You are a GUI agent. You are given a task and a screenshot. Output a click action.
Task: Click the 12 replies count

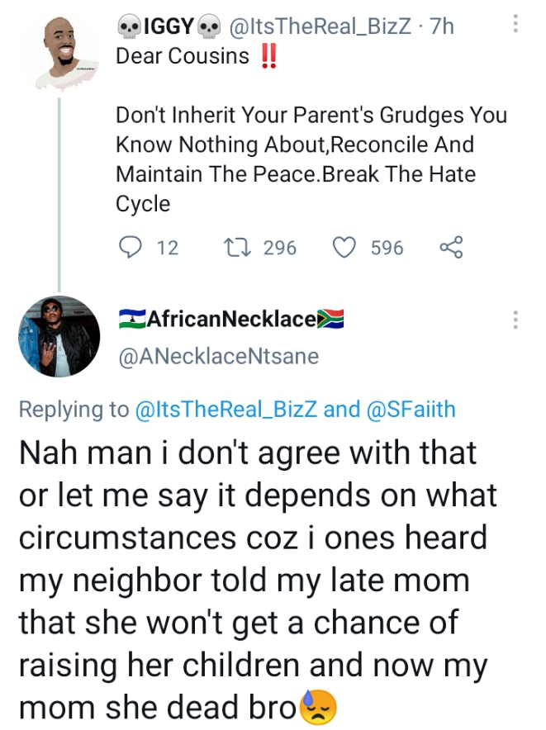click(167, 247)
